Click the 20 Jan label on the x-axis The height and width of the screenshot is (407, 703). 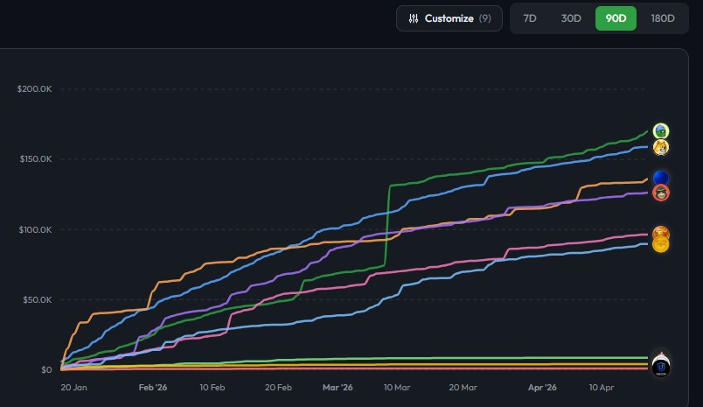click(73, 387)
